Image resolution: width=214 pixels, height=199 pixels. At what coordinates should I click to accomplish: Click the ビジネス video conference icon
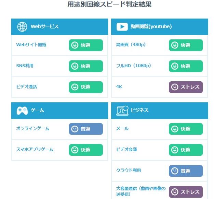click(x=122, y=111)
